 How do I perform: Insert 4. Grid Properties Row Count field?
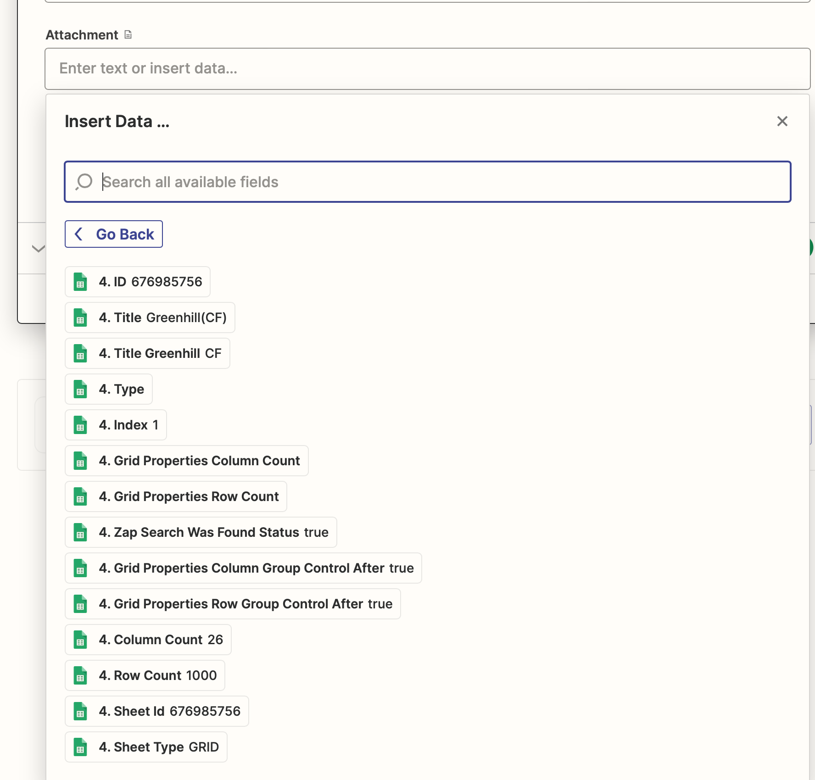pyautogui.click(x=176, y=496)
